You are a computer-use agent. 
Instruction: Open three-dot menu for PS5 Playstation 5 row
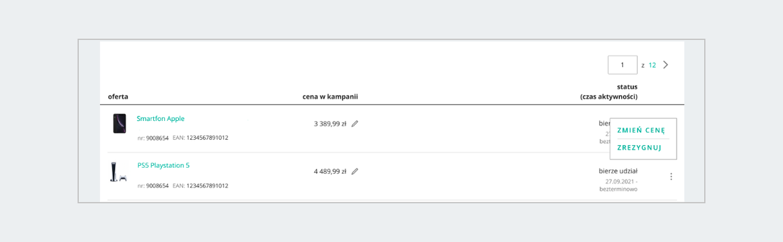click(x=671, y=176)
